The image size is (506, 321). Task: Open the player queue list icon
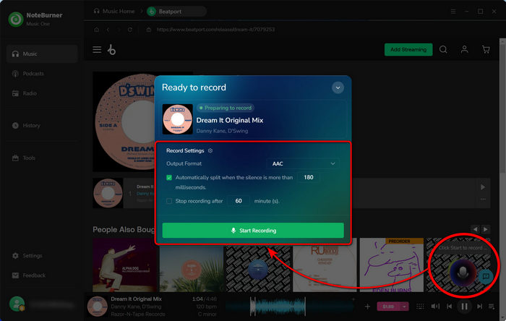pyautogui.click(x=492, y=306)
